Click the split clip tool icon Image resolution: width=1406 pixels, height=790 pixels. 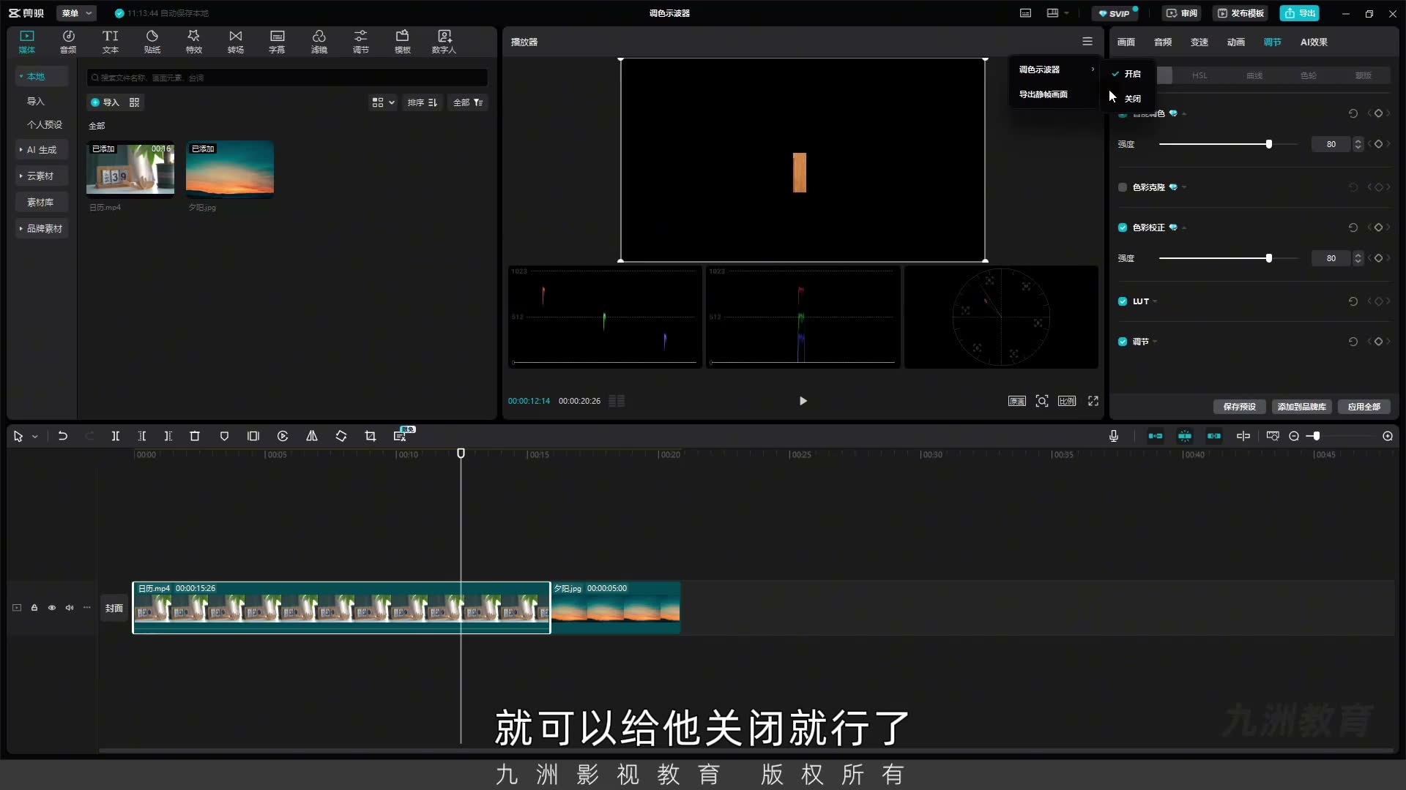pos(115,436)
